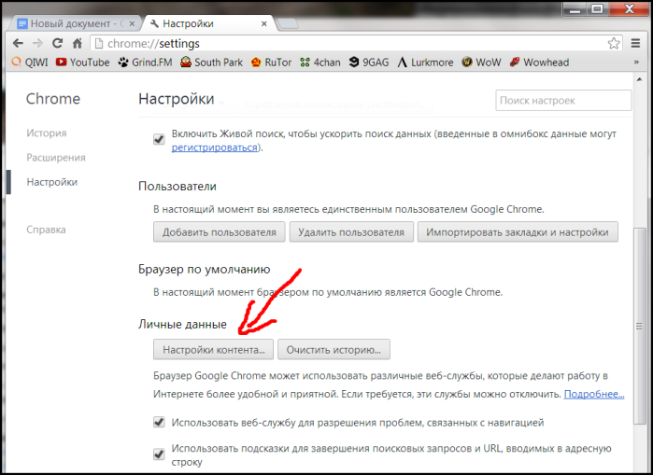This screenshot has width=653, height=475.
Task: Go back with the browser back arrow
Action: [x=18, y=43]
